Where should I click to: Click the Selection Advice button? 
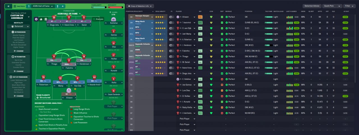tap(312, 6)
